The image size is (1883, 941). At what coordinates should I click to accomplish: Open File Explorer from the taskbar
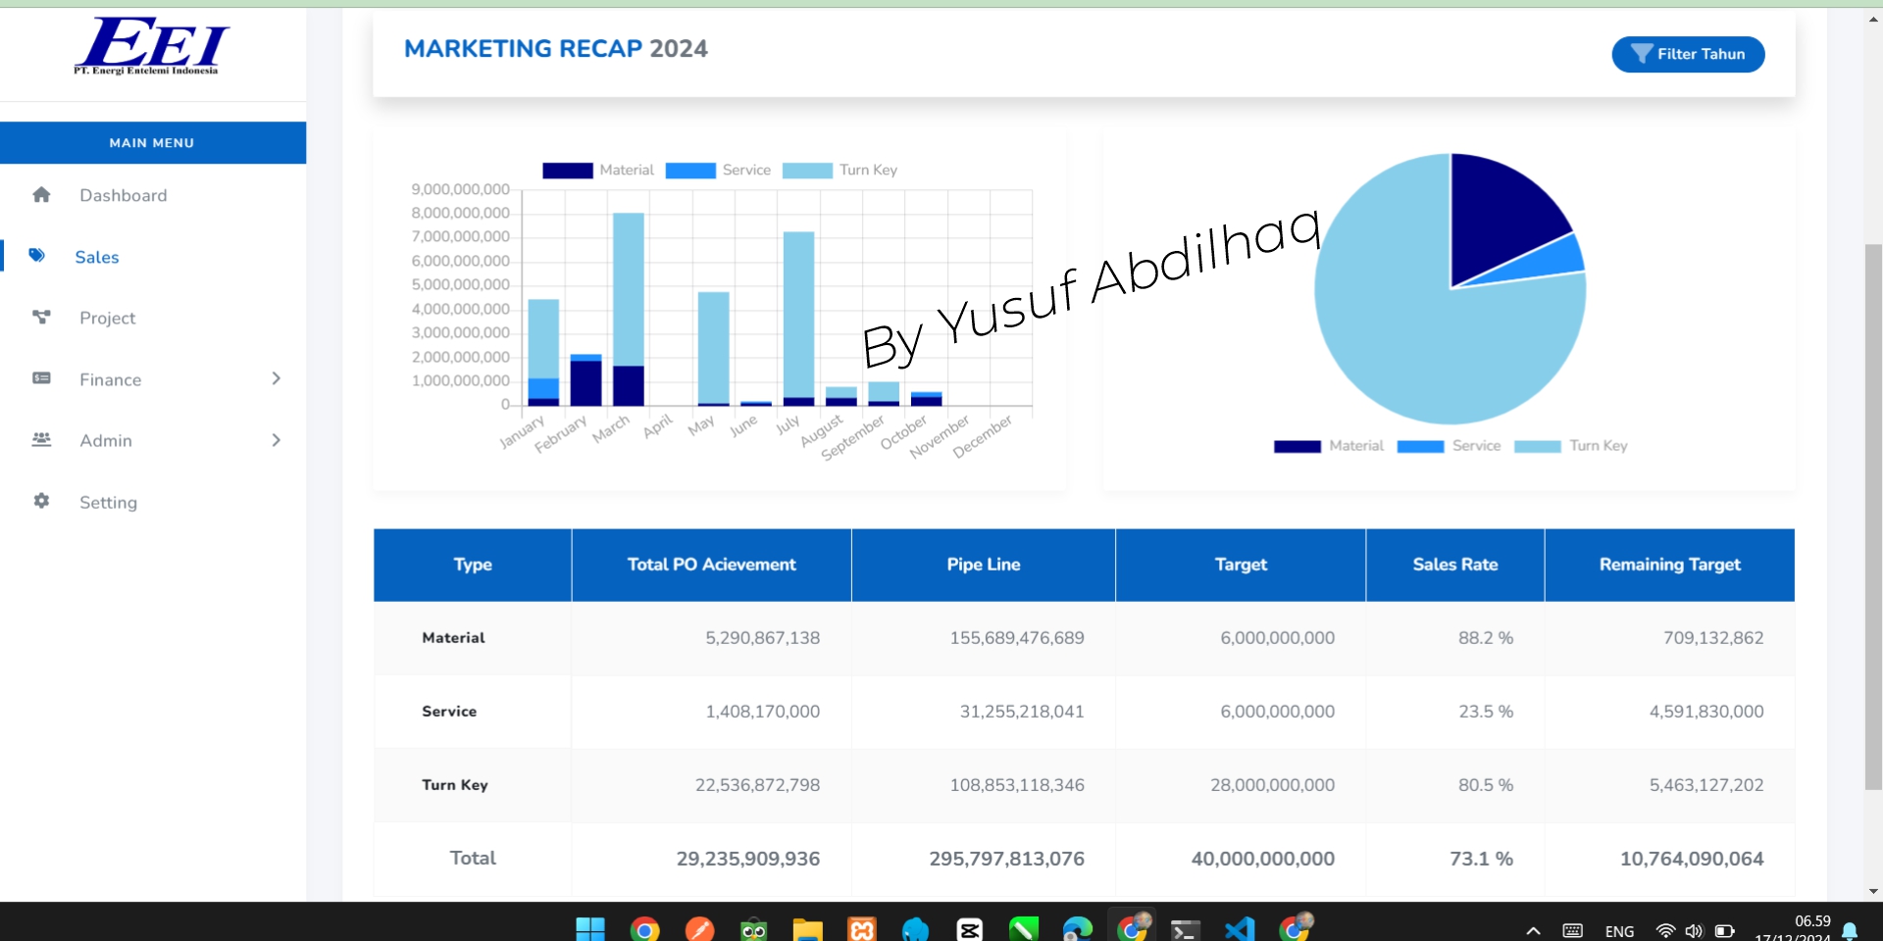click(x=807, y=928)
